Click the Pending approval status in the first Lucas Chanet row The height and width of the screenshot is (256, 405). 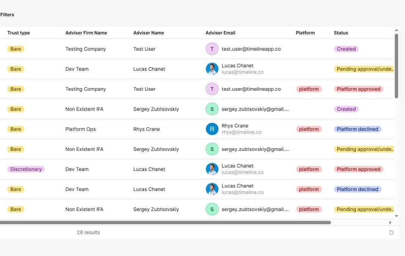pos(364,69)
